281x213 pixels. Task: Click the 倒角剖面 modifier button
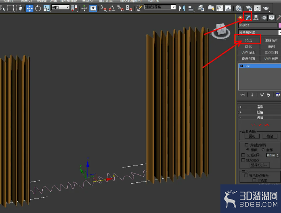(248, 58)
